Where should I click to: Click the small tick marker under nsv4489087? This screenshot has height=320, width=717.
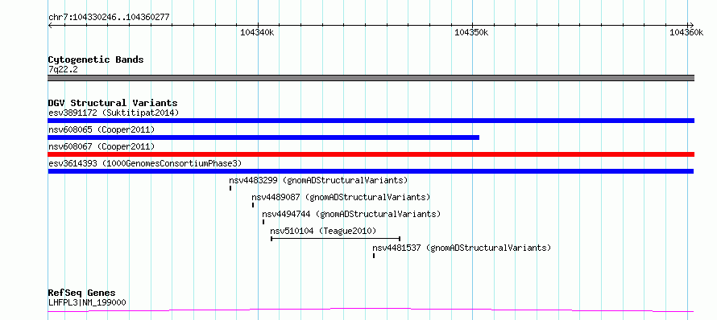tap(253, 205)
